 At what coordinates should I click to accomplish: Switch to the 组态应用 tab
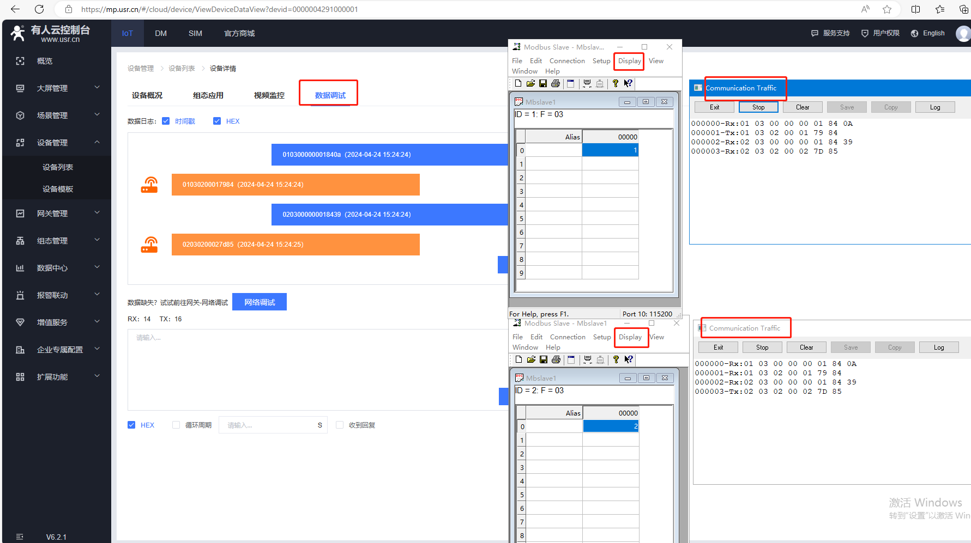208,95
